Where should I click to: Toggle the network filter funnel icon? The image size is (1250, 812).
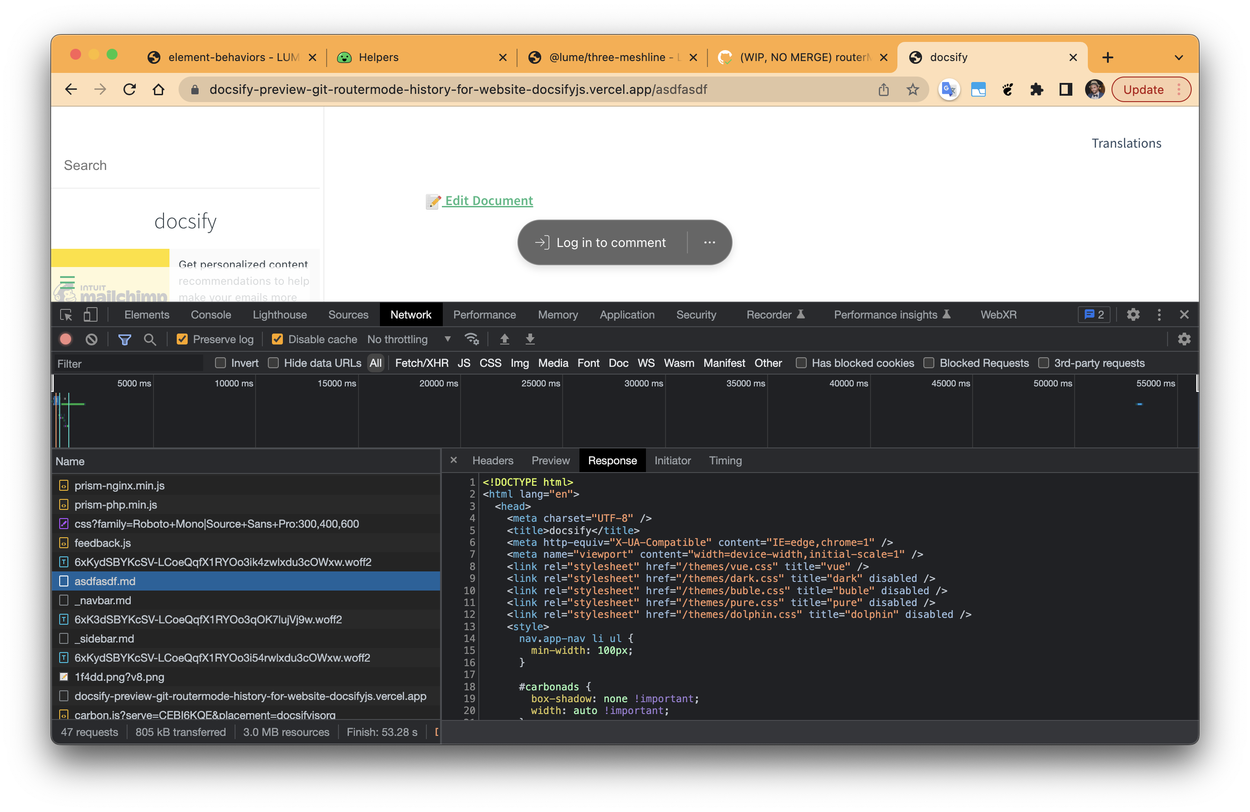click(x=124, y=339)
